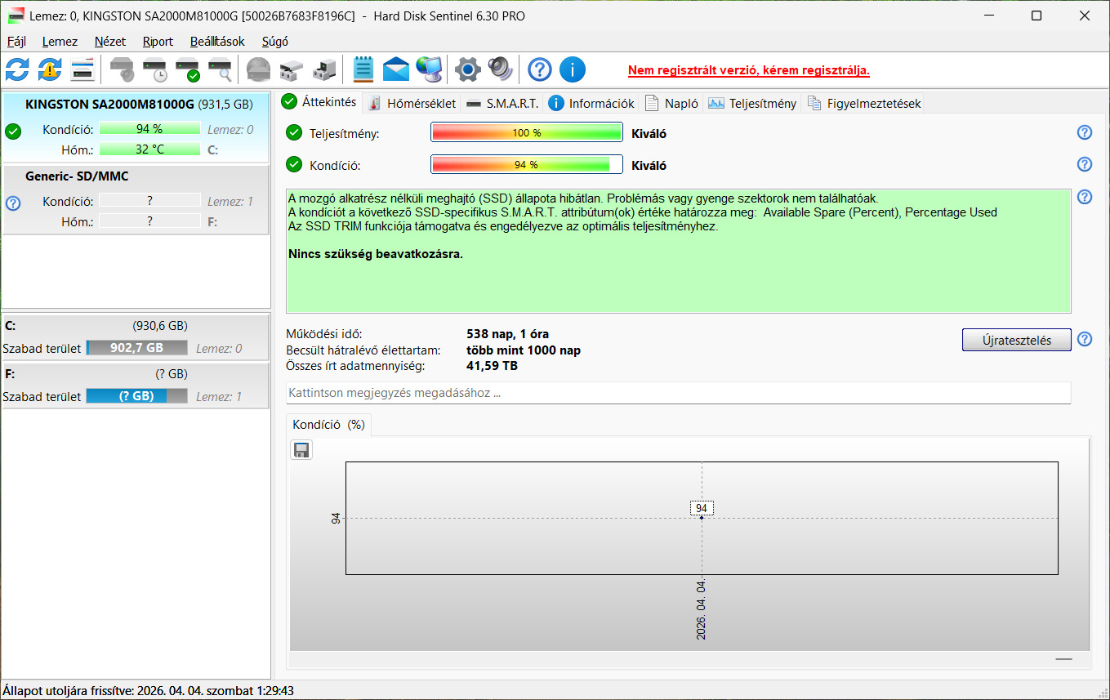Click the comment field Kattintson megjegyzés megadásához
This screenshot has height=700, width=1110.
point(678,393)
